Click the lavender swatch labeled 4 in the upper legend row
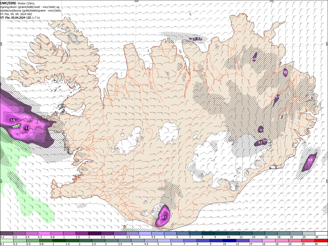The height and width of the screenshot is (246, 328). coord(145,233)
